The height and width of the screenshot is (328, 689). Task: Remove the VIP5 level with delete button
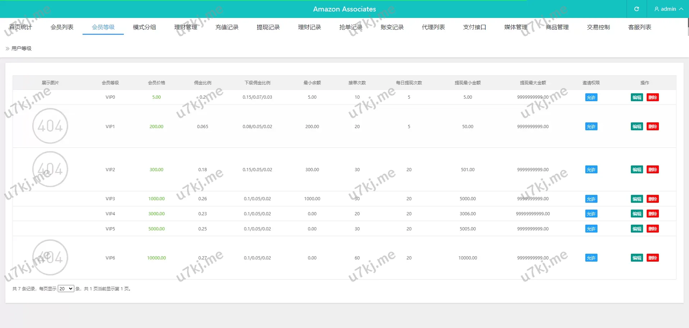[x=652, y=229]
